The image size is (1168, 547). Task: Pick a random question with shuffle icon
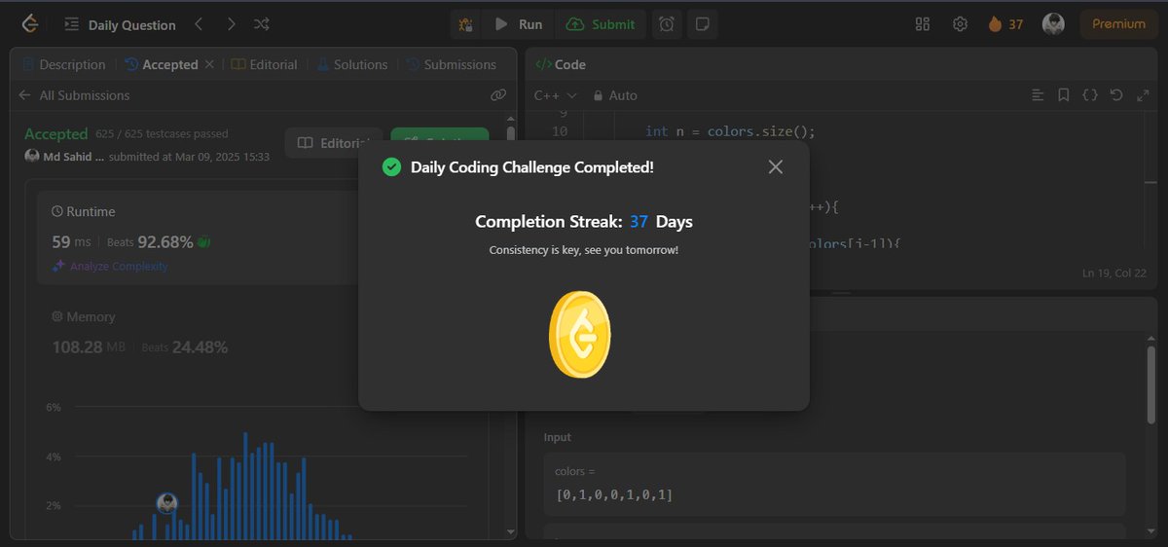coord(262,24)
